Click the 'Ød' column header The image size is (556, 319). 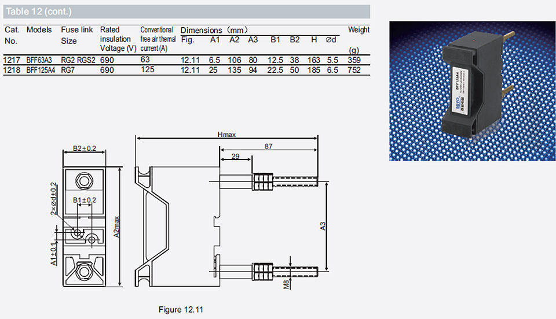331,40
